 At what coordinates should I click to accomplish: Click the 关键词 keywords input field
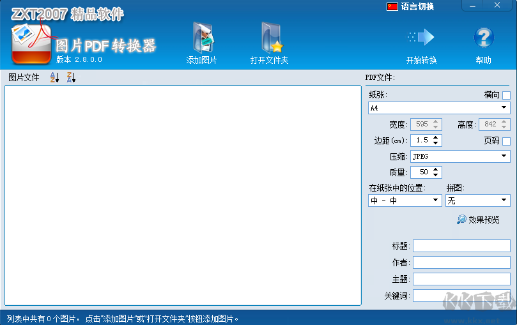[x=461, y=296]
